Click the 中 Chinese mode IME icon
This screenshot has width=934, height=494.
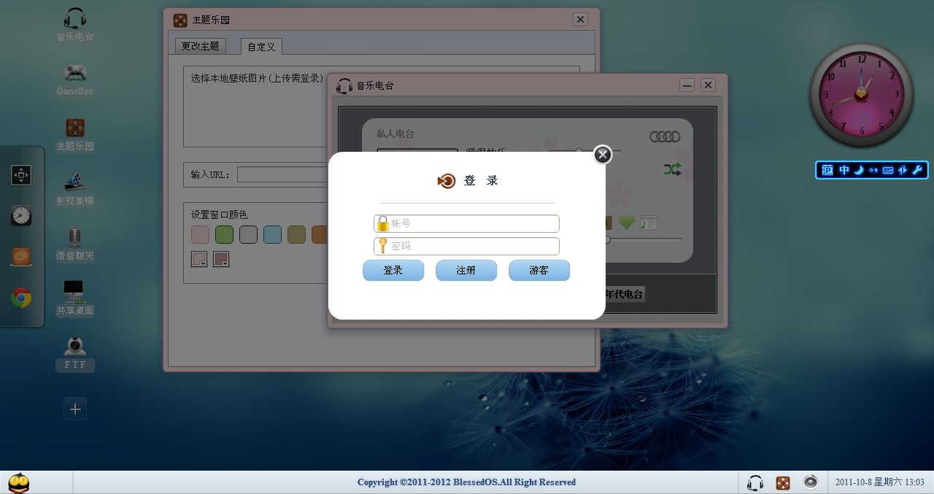pyautogui.click(x=844, y=170)
